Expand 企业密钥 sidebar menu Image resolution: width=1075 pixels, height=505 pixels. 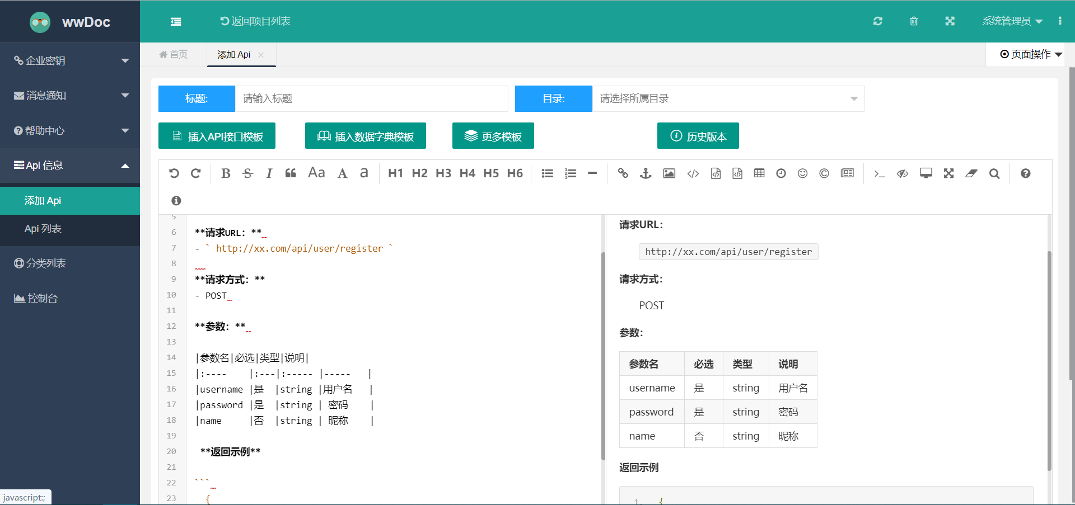[x=70, y=60]
